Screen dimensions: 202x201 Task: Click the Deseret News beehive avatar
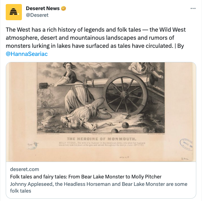coord(14,12)
